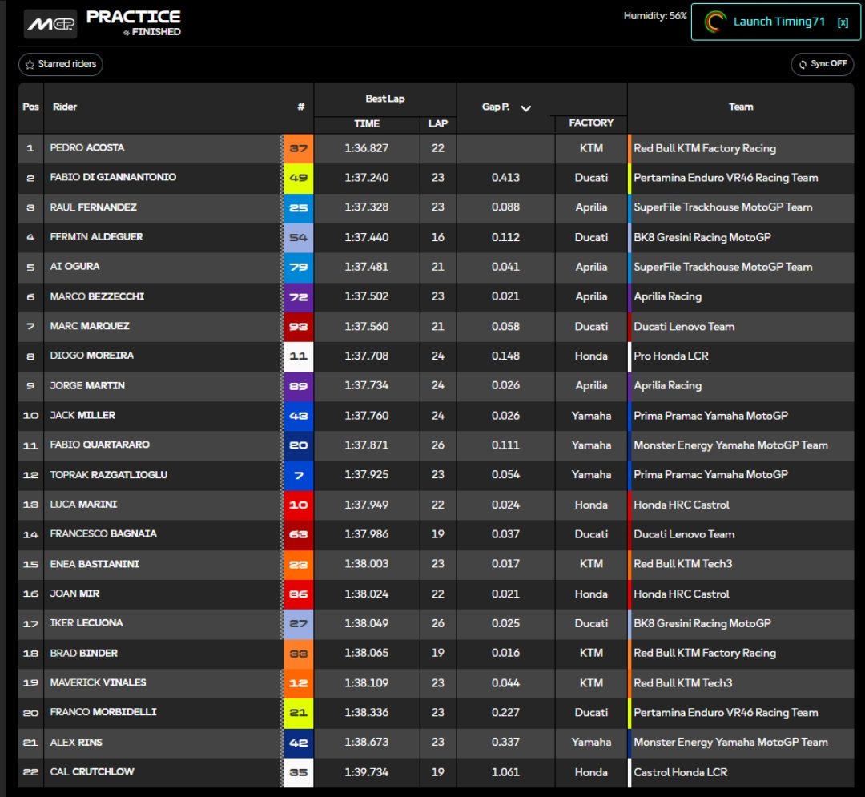Click best lap time 1:39.734
The width and height of the screenshot is (865, 797).
366,772
